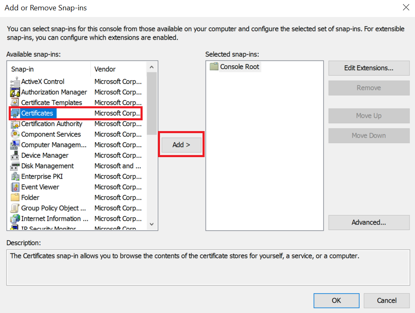
Task: Select the ActiveX Control snap-in name
Action: tap(43, 81)
